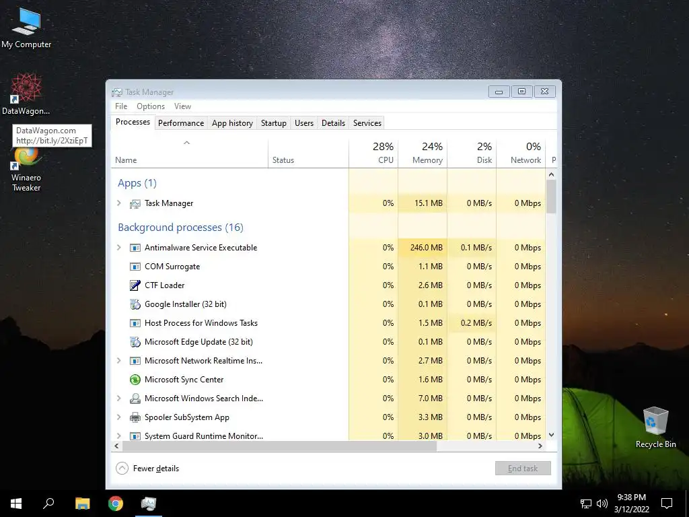Click the horizontal scrollbar thumb
Image resolution: width=689 pixels, height=517 pixels.
tap(279, 446)
